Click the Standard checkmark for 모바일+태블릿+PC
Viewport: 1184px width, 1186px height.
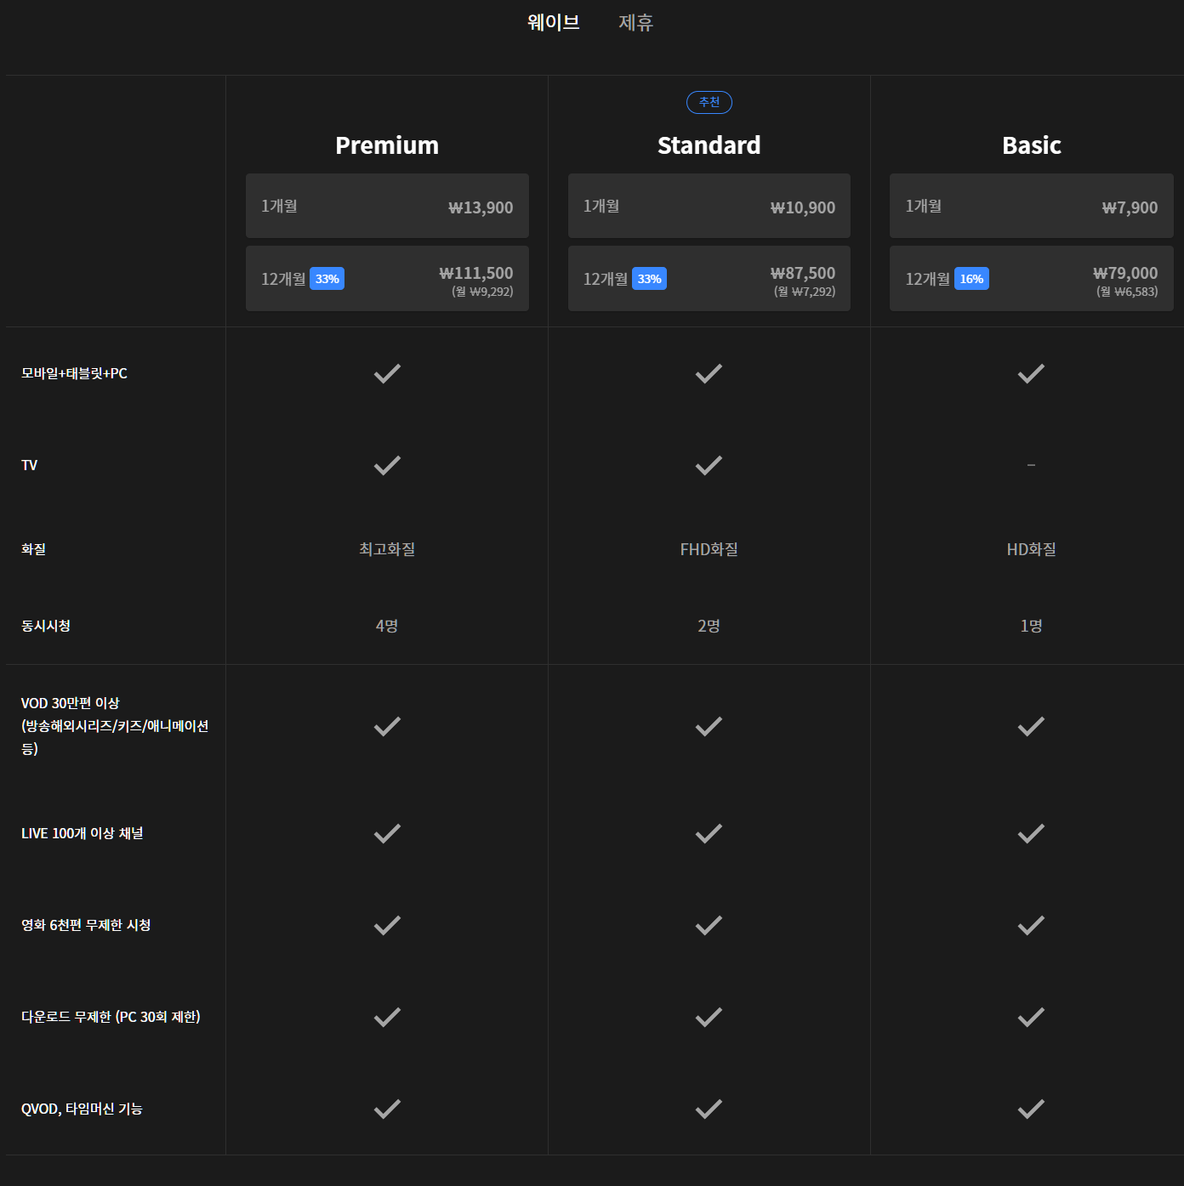709,373
